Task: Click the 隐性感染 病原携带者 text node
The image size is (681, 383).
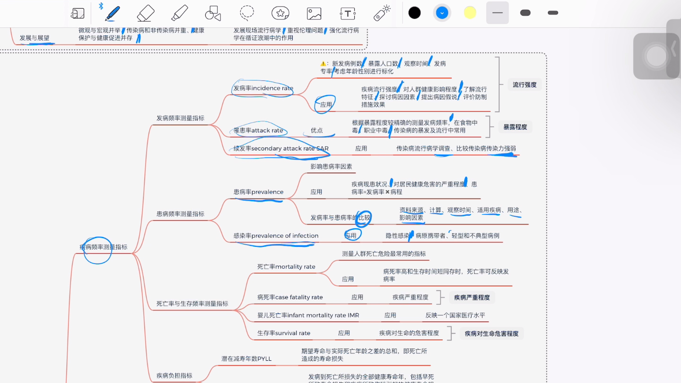Action: pos(442,236)
